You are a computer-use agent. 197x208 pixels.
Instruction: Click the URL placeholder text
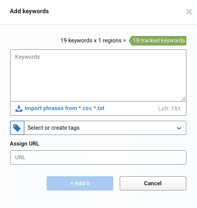pyautogui.click(x=20, y=157)
